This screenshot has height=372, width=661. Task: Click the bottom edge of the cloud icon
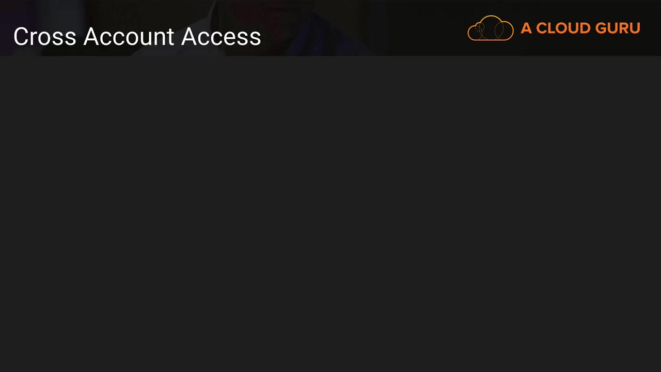coord(491,40)
